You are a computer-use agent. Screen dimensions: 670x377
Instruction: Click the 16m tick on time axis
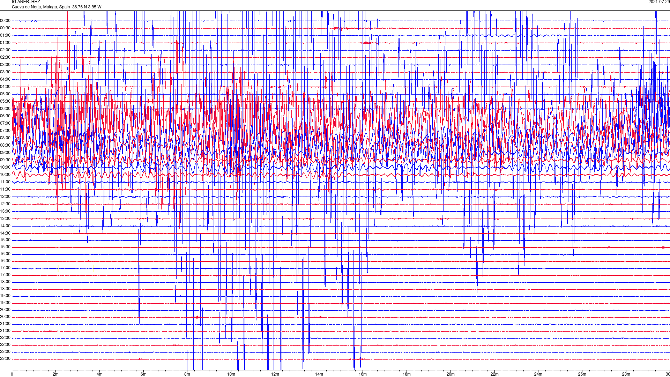[363, 374]
